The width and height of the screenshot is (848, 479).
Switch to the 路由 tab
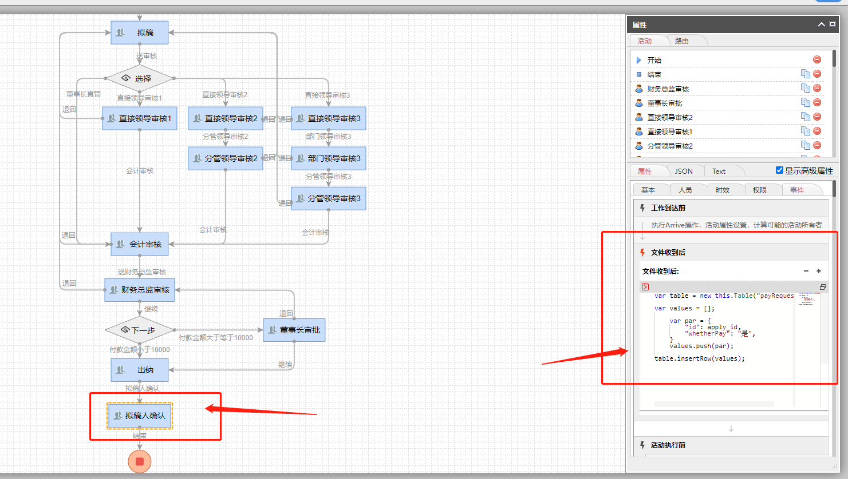[x=681, y=41]
